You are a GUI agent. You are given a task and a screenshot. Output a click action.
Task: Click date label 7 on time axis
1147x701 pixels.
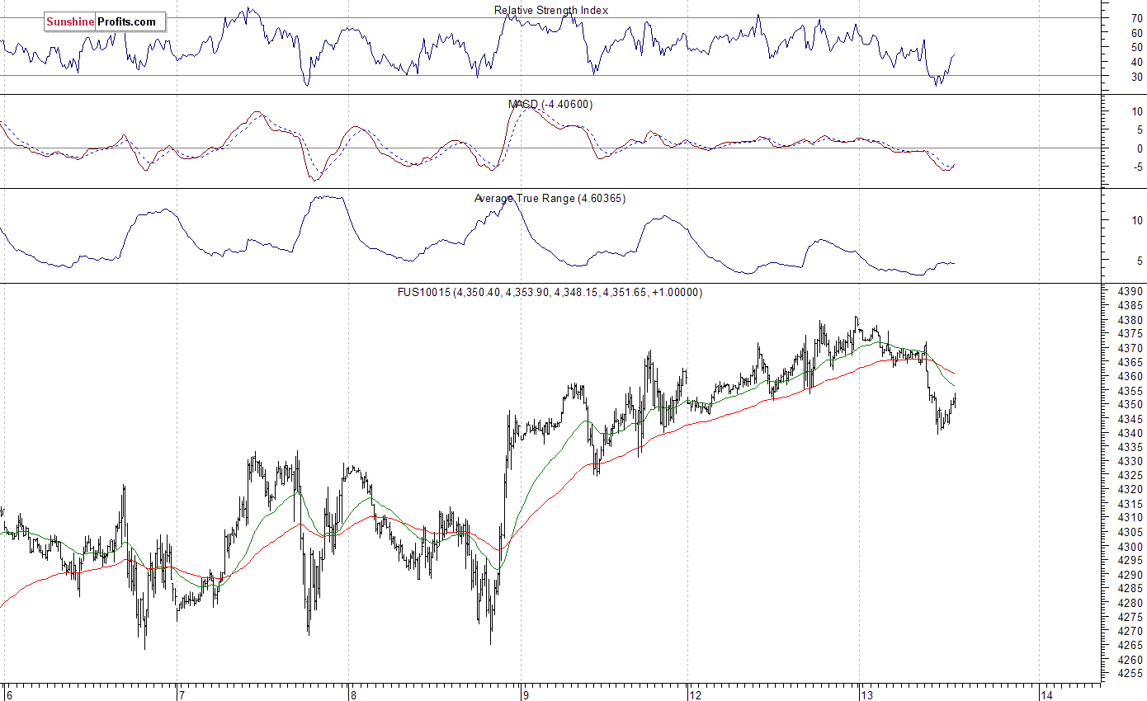(181, 694)
